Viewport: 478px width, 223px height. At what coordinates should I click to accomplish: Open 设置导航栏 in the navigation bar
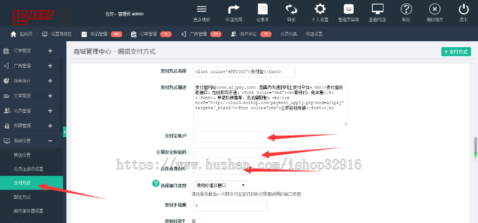(x=57, y=34)
